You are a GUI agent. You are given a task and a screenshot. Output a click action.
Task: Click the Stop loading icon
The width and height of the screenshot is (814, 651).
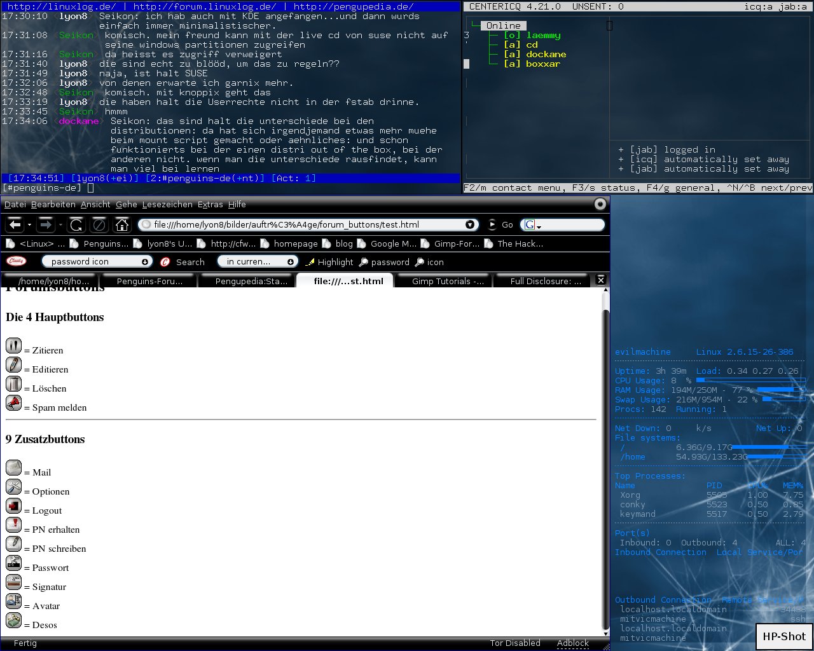[x=99, y=224]
